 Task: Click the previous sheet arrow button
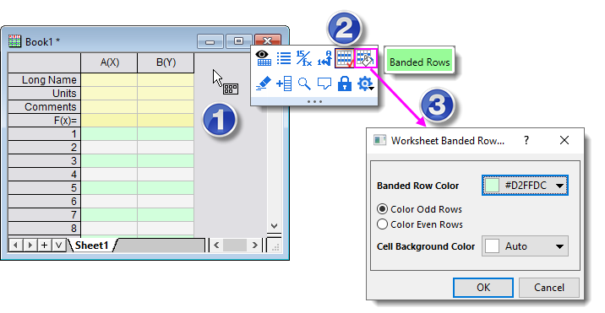click(15, 246)
